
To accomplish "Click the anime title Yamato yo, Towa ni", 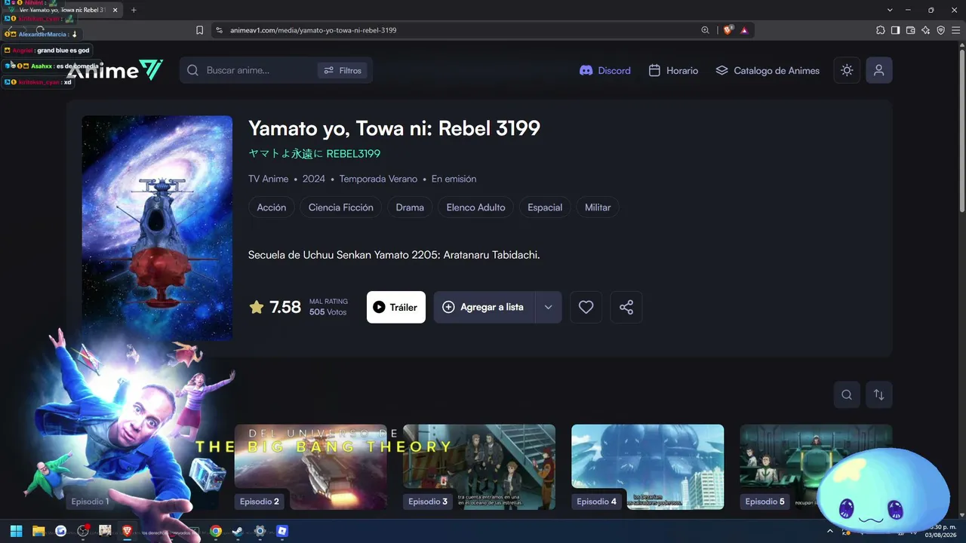I will point(394,128).
